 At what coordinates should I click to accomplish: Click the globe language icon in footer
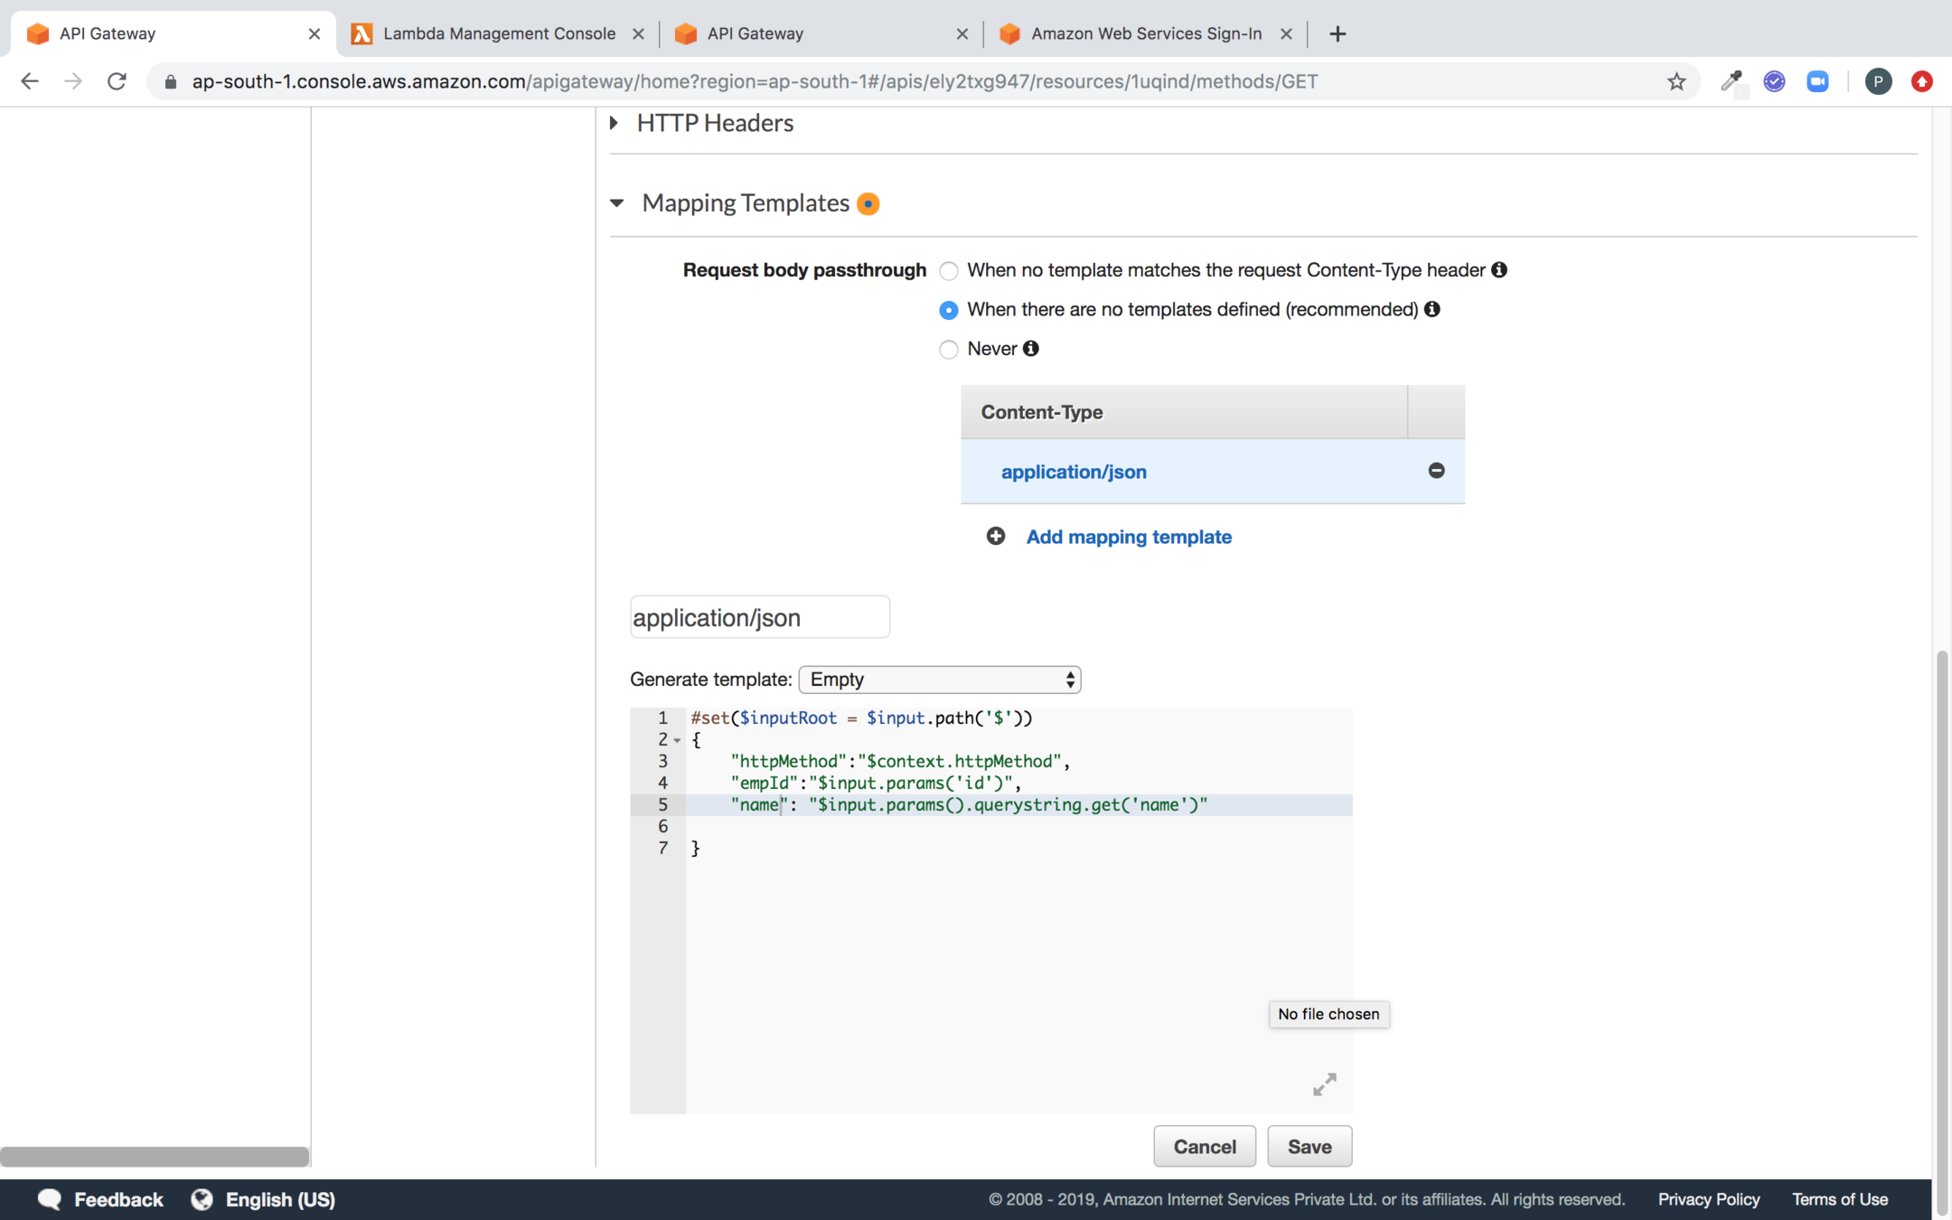(202, 1199)
